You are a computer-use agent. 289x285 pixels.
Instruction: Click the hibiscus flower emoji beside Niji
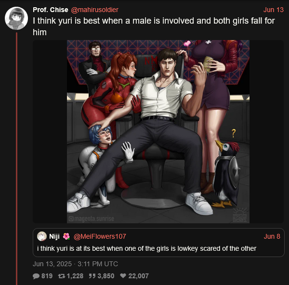66,236
